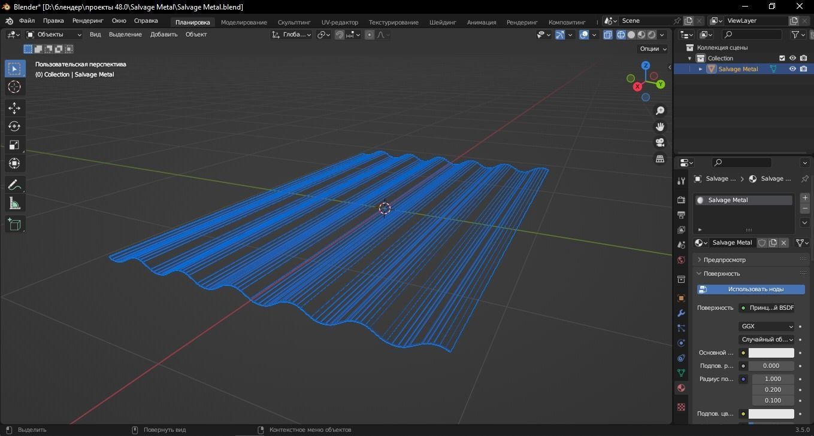Screen dimensions: 814x436
Task: Hide Salvage Metal object in viewport
Action: click(792, 69)
